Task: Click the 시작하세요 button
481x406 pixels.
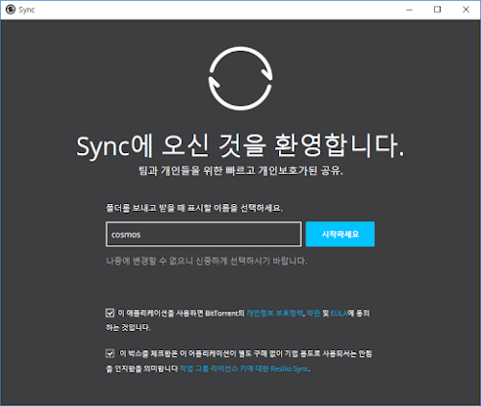Action: (x=341, y=234)
